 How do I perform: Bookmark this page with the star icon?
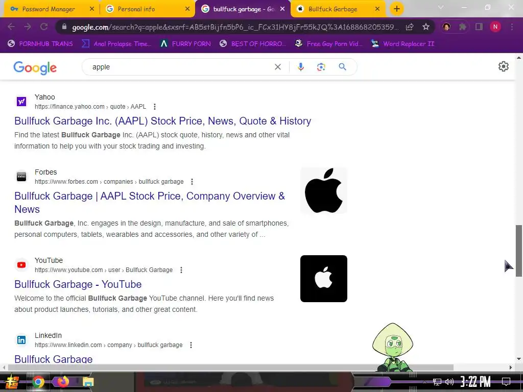426,27
